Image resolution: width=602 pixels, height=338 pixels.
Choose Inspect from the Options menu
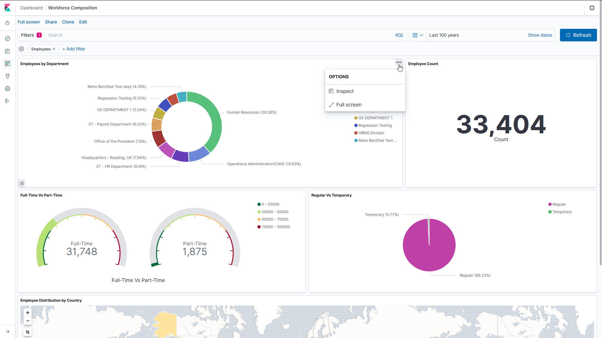pyautogui.click(x=345, y=91)
